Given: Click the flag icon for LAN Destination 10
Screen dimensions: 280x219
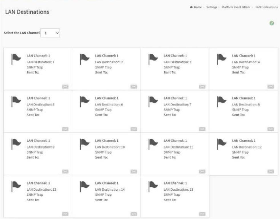Looking at the screenshot, I should pos(85,144).
